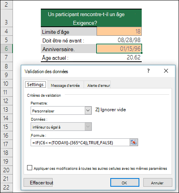Select row header 16
Viewport: 179px width, 193px height.
[x=6, y=136]
